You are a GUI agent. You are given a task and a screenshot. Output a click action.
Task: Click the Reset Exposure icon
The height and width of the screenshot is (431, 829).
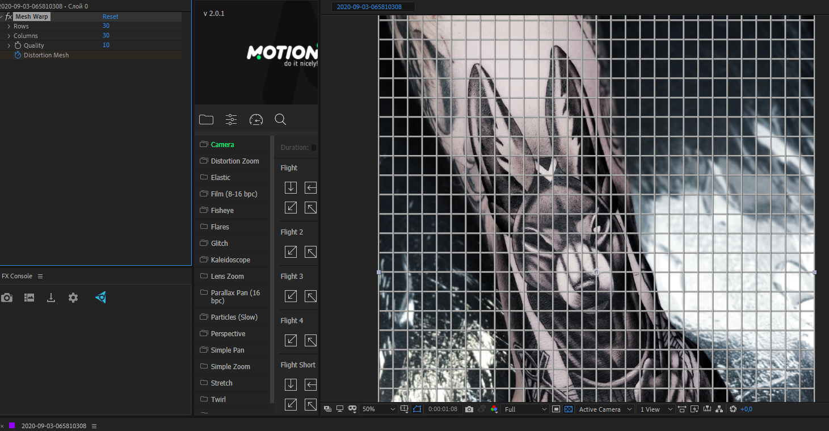[733, 409]
